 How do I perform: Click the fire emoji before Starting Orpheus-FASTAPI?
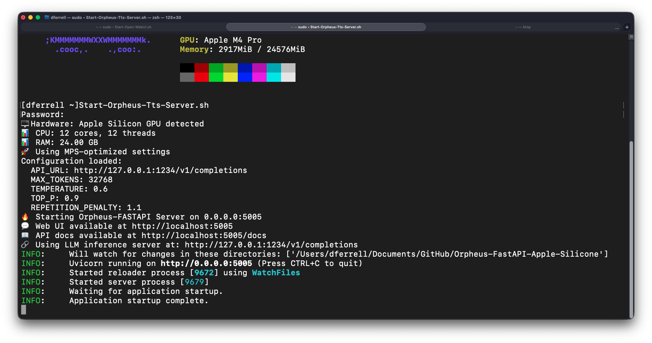[25, 217]
